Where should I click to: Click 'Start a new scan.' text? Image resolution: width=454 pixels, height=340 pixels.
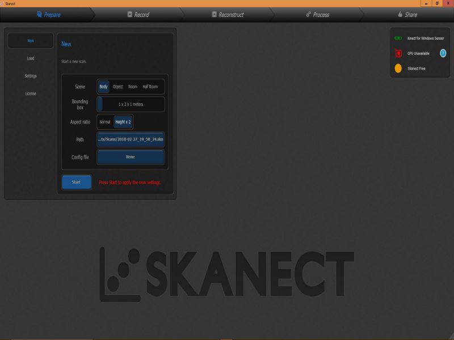[x=74, y=62]
